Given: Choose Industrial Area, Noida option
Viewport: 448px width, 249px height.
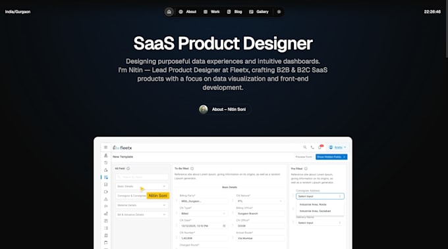Looking at the screenshot, I should pyautogui.click(x=313, y=204).
